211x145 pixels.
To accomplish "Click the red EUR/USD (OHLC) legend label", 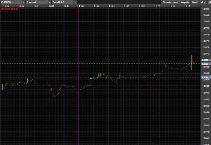I will tap(9, 9).
